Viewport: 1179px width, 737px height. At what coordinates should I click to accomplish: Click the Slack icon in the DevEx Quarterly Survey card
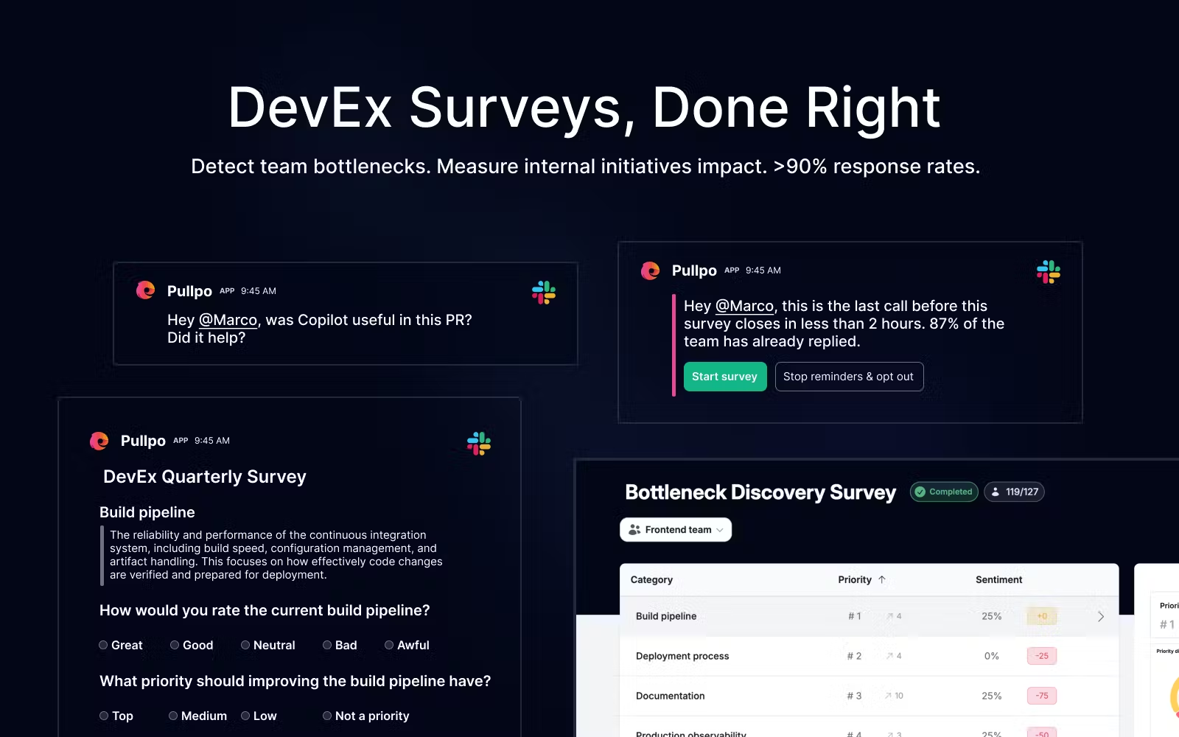tap(479, 443)
